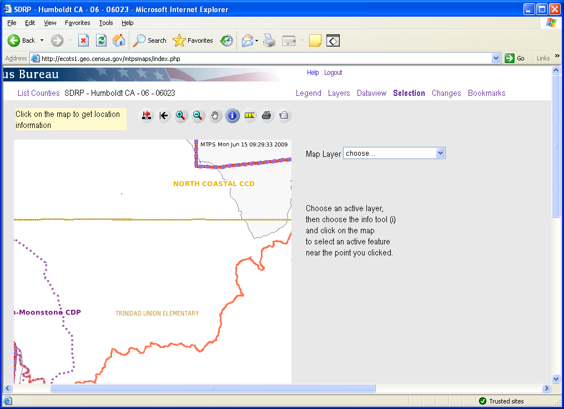The image size is (564, 409).
Task: Switch to the Dataview tab
Action: pyautogui.click(x=371, y=93)
